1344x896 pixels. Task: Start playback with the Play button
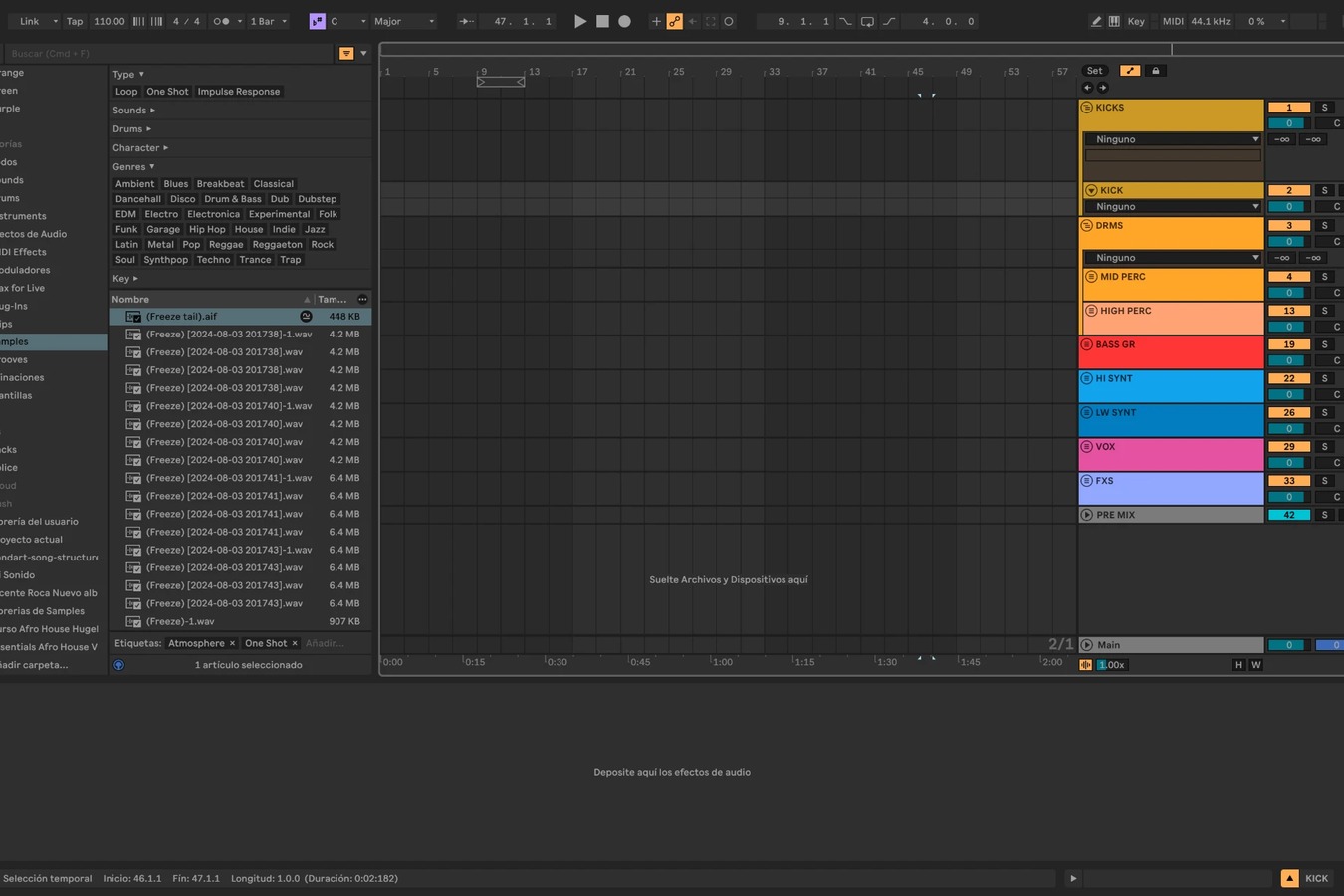click(580, 21)
